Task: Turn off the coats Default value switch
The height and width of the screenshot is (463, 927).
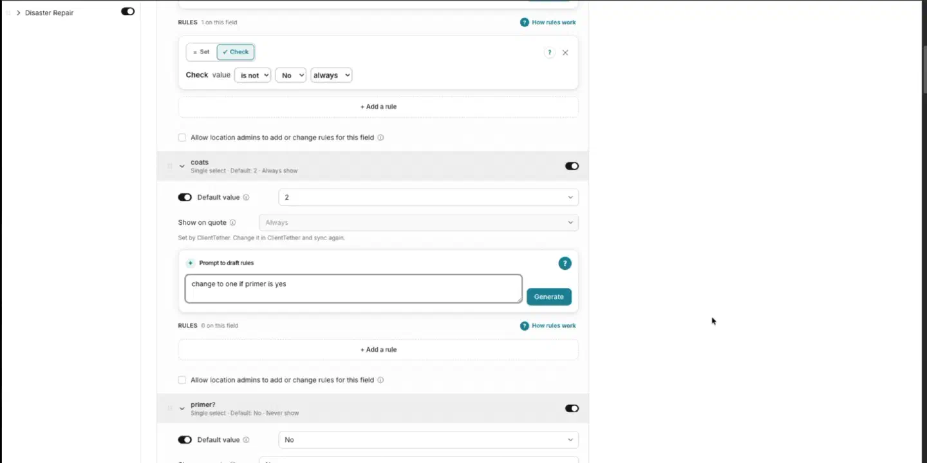Action: click(x=185, y=198)
